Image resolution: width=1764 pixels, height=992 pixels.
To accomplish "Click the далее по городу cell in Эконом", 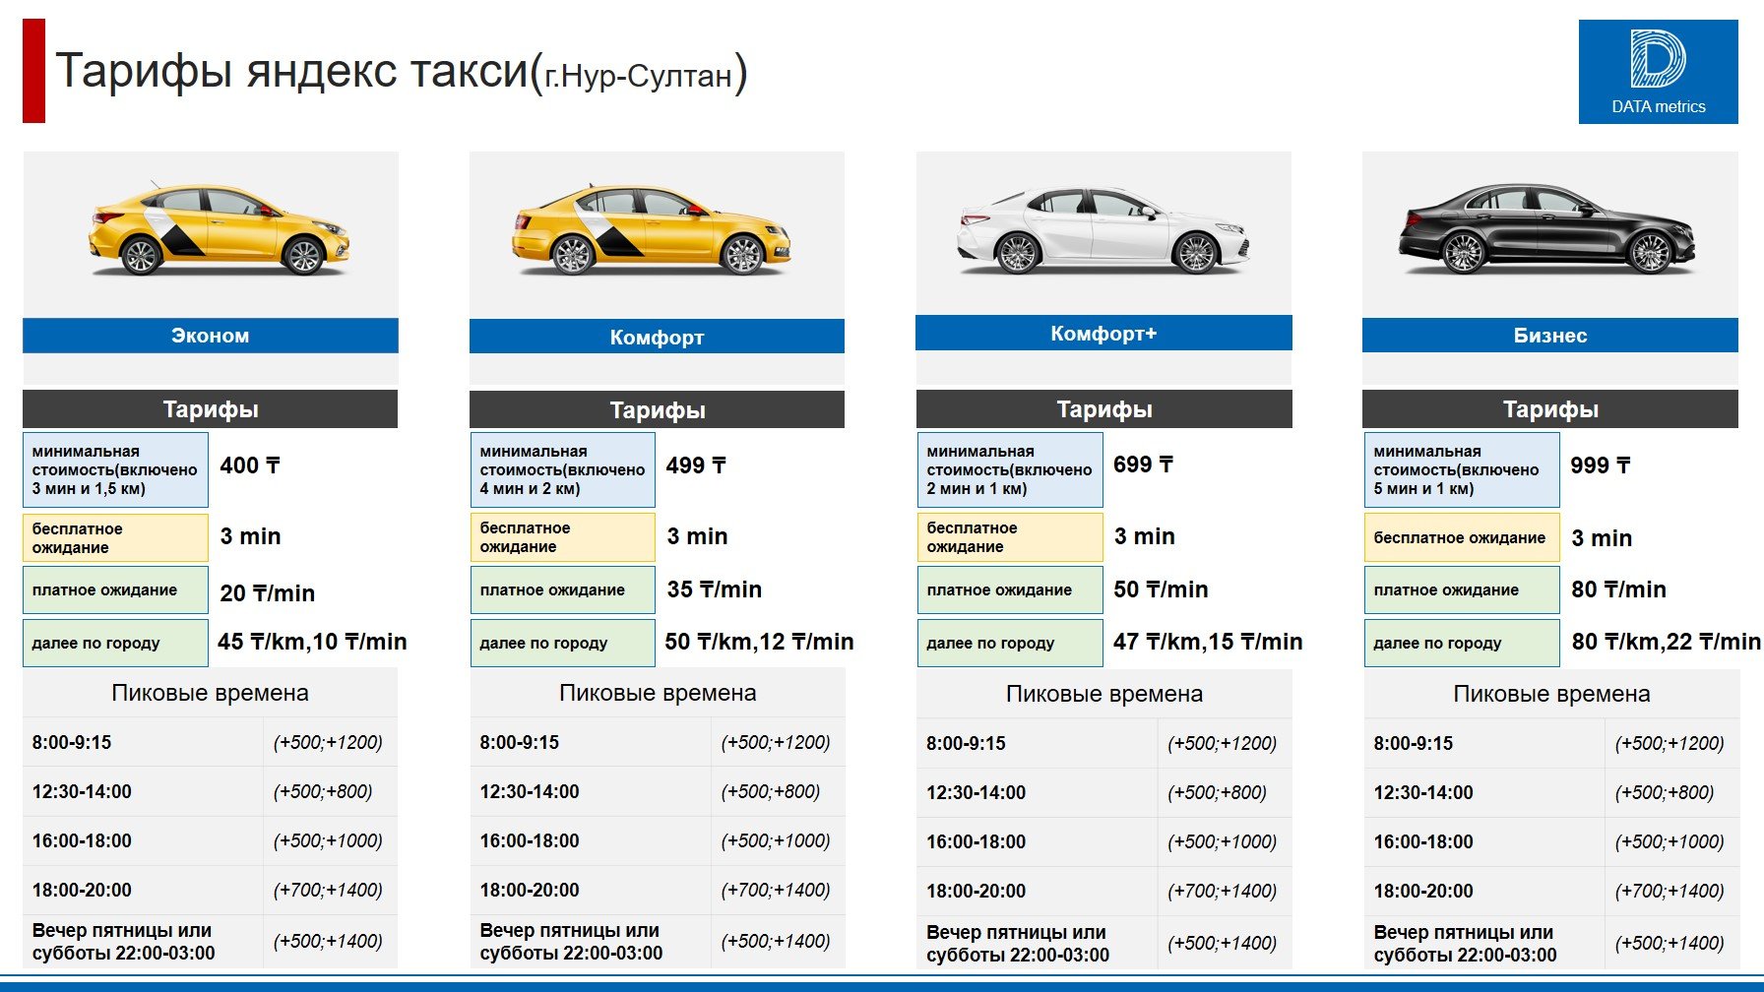I will click(115, 643).
